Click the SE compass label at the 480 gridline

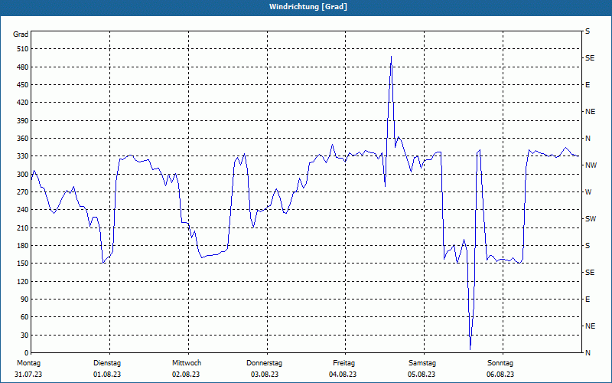(x=590, y=58)
